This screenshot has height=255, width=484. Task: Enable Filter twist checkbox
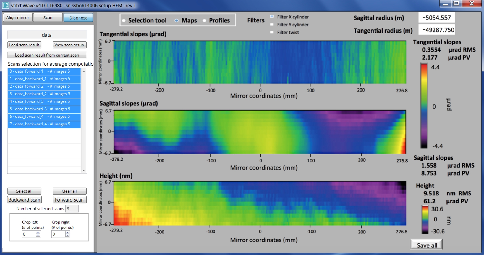coord(272,32)
